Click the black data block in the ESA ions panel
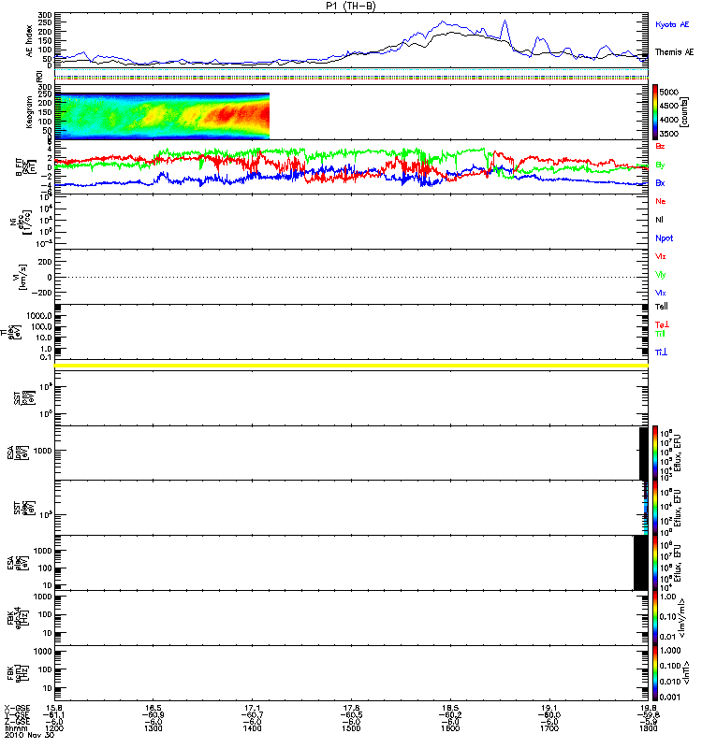 pos(644,453)
